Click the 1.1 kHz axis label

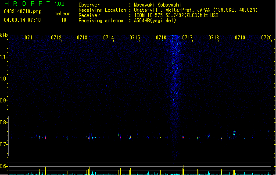pos(4,57)
